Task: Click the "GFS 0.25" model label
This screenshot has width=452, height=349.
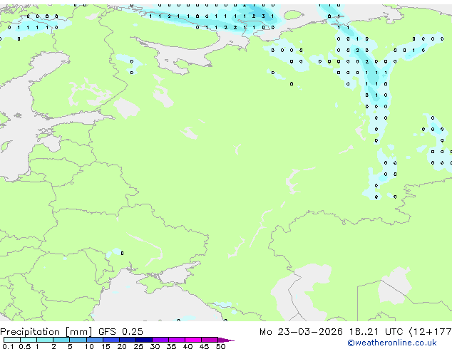Action: [x=120, y=332]
